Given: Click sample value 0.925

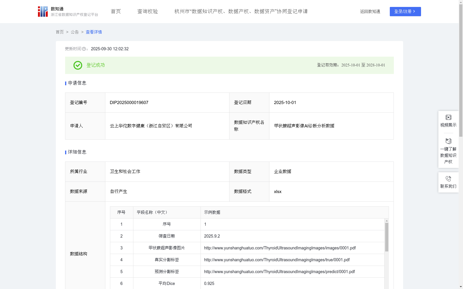Looking at the screenshot, I should 209,284.
